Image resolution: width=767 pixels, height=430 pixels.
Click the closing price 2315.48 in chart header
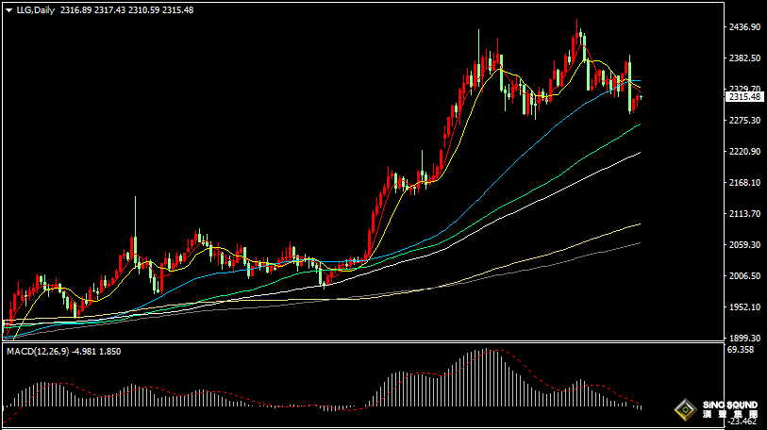pos(177,9)
